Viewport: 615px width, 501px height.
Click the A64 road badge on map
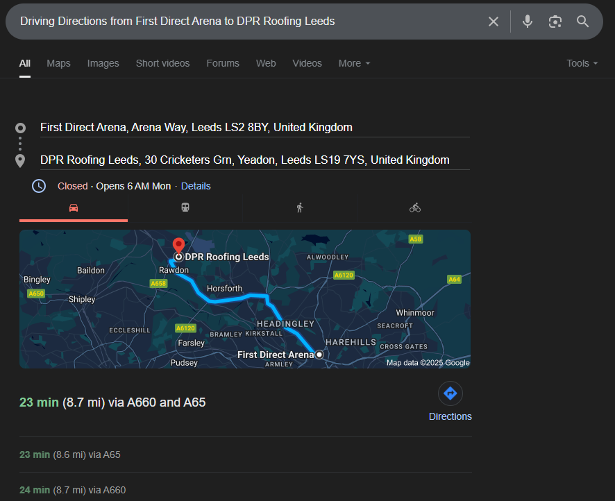click(454, 280)
